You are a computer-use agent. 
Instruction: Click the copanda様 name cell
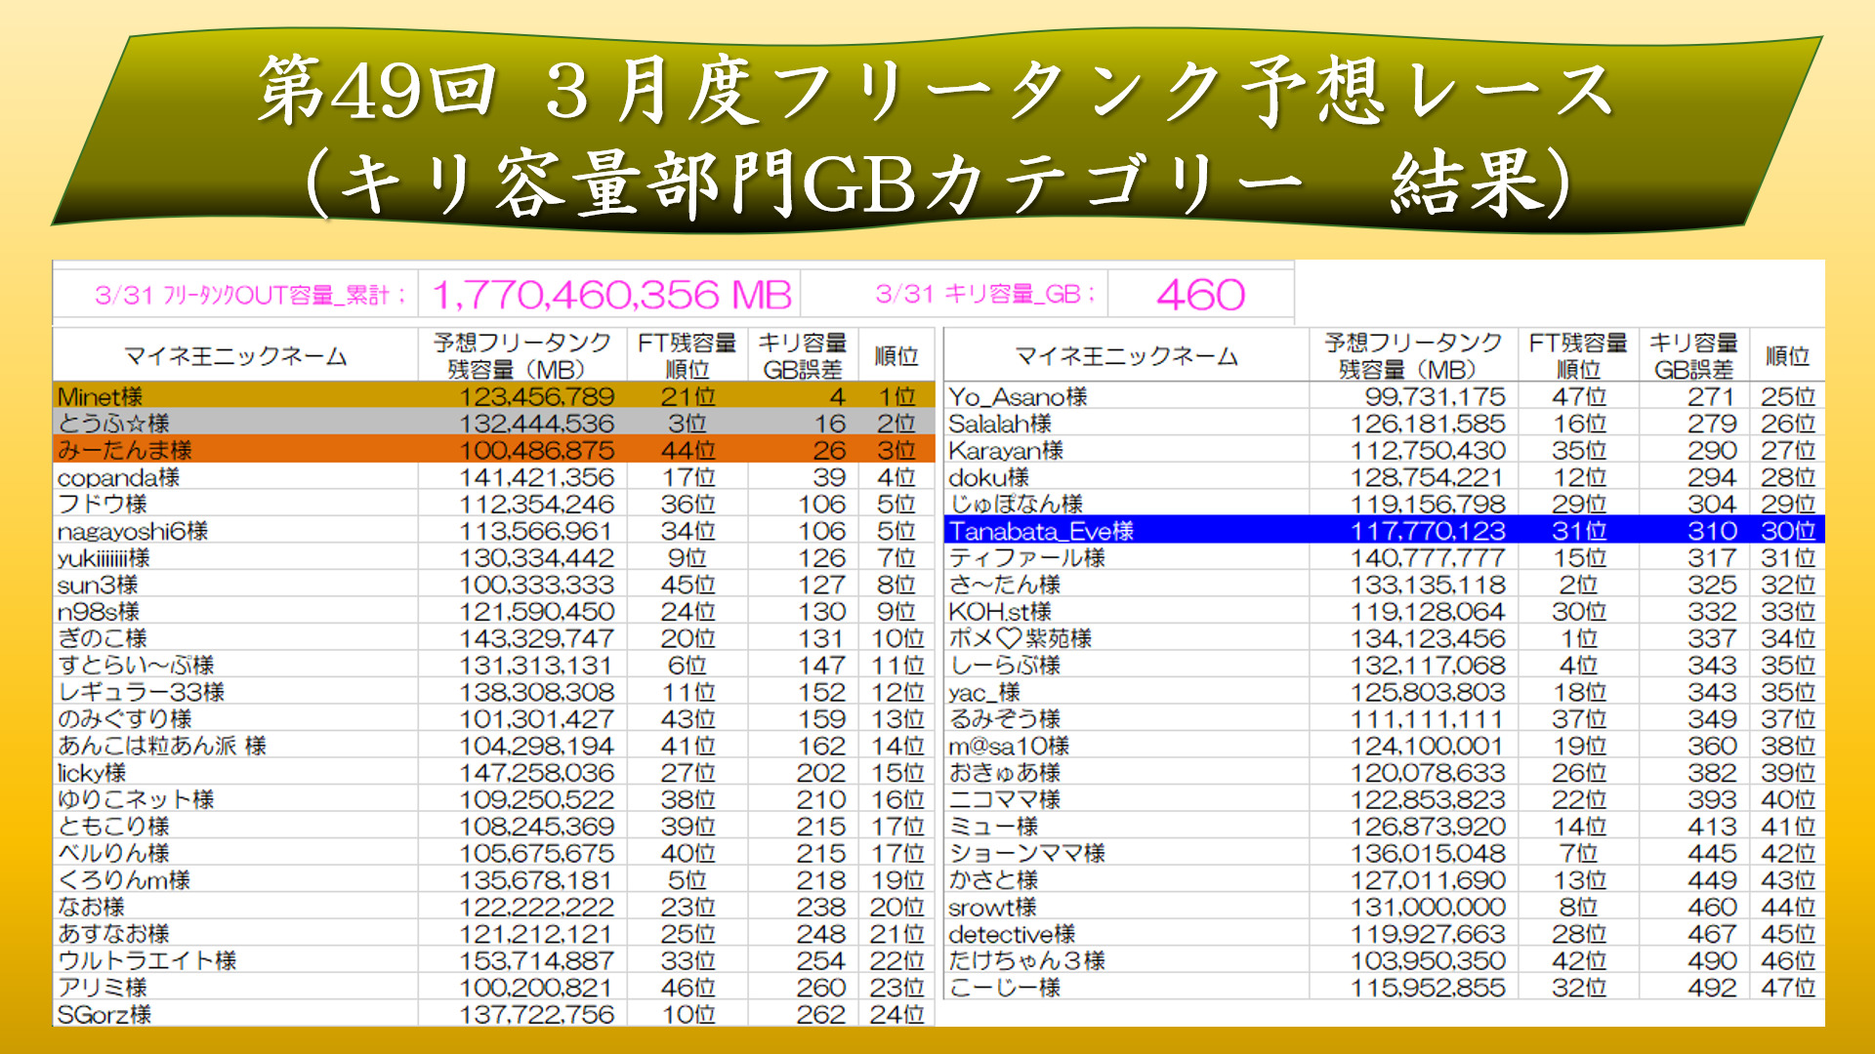point(119,478)
